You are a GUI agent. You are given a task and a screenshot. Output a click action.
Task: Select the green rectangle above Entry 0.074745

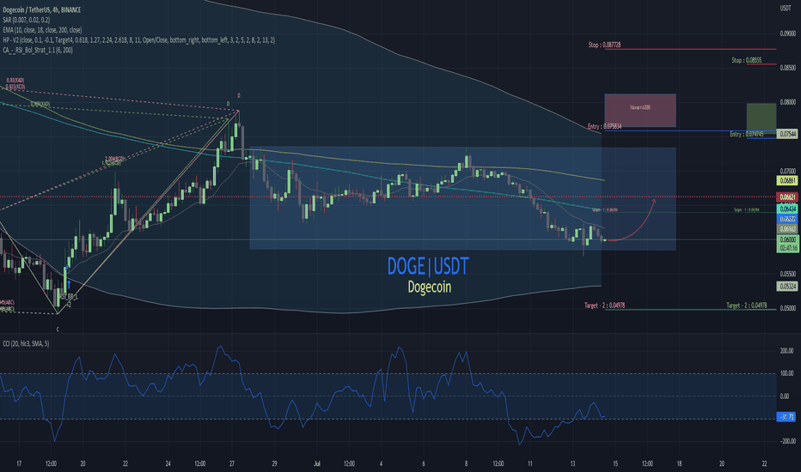(761, 118)
